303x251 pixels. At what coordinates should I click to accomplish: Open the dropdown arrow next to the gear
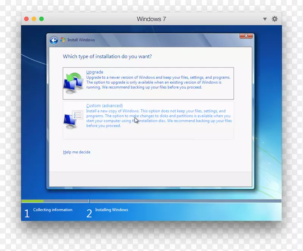(x=265, y=19)
